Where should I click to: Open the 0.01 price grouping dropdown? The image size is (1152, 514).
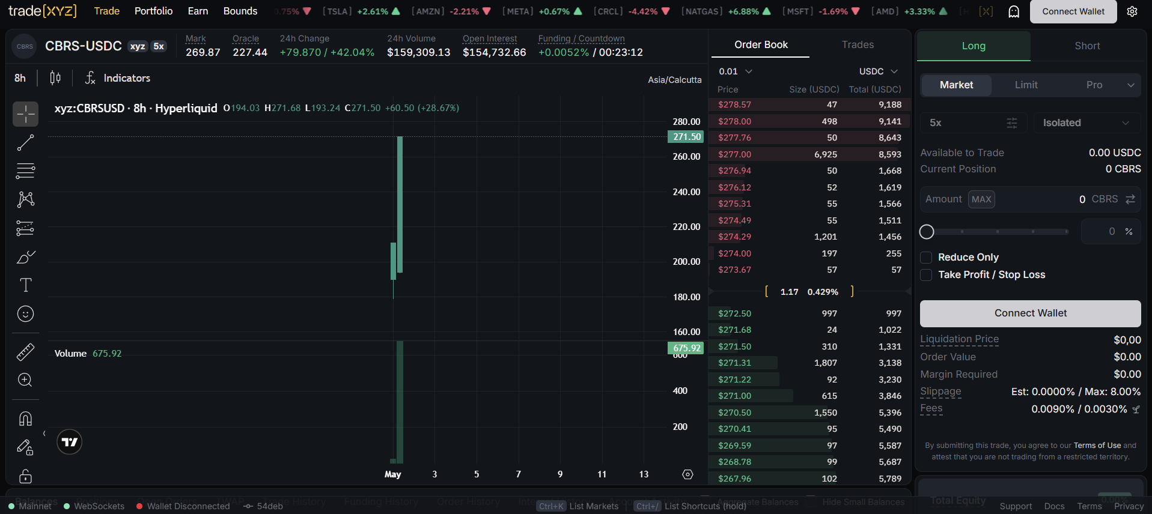[736, 71]
